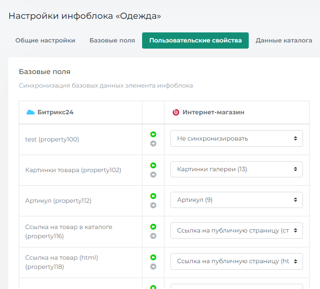Toggle green arrow for Ссылка на товар (html)
This screenshot has width=320, height=289.
click(x=153, y=257)
